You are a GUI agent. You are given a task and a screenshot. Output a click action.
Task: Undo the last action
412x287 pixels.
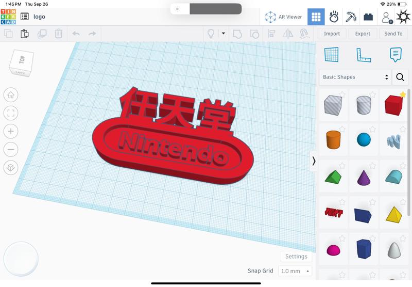pos(76,34)
